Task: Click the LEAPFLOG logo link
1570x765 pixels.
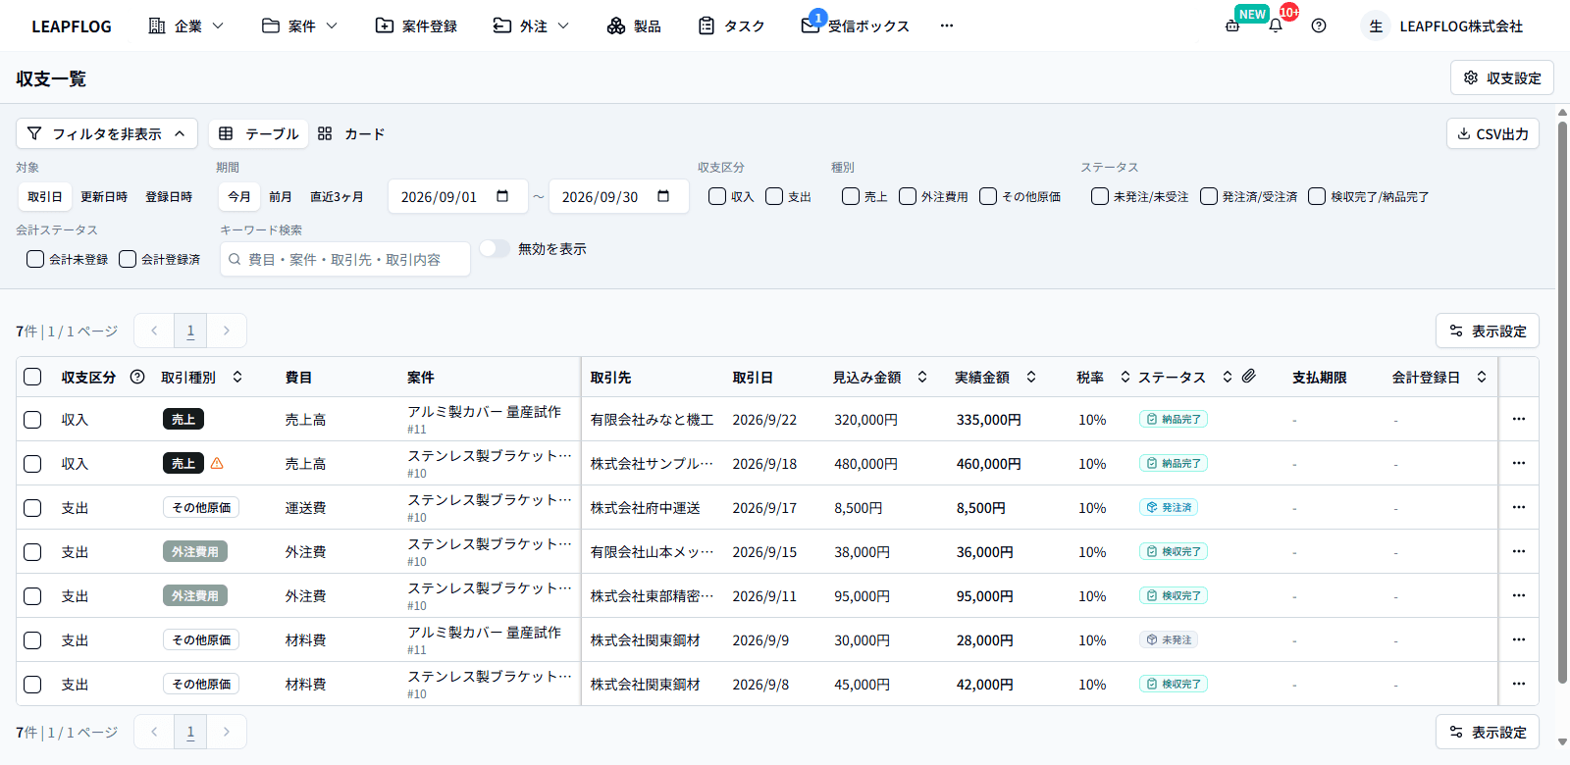Action: [x=72, y=26]
